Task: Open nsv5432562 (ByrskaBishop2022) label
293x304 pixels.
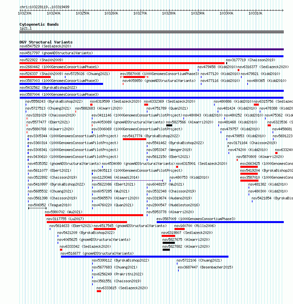Action: click(x=48, y=88)
